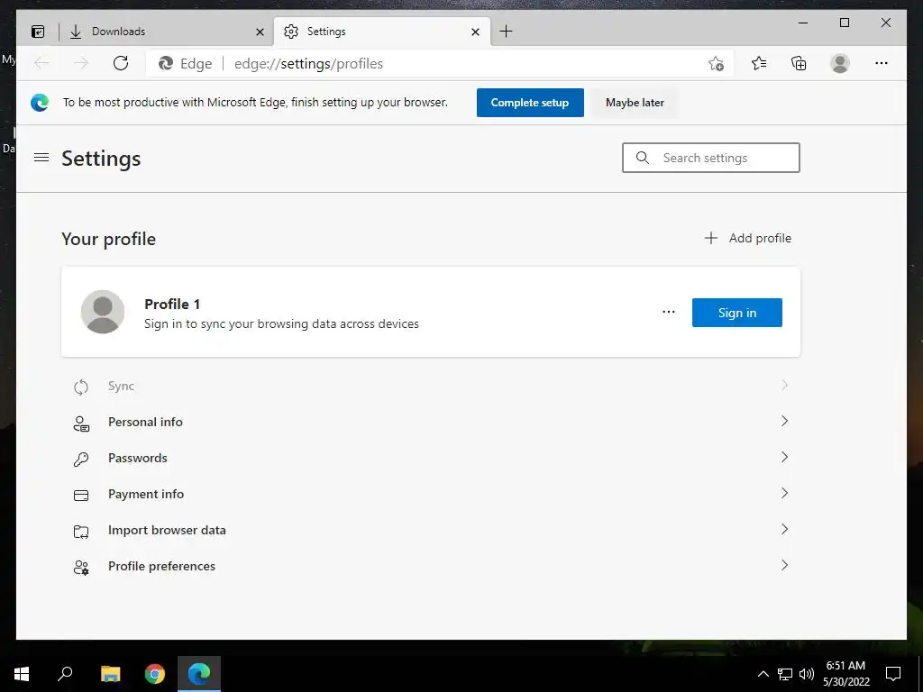Click the Profile 1 avatar picture

click(x=103, y=312)
